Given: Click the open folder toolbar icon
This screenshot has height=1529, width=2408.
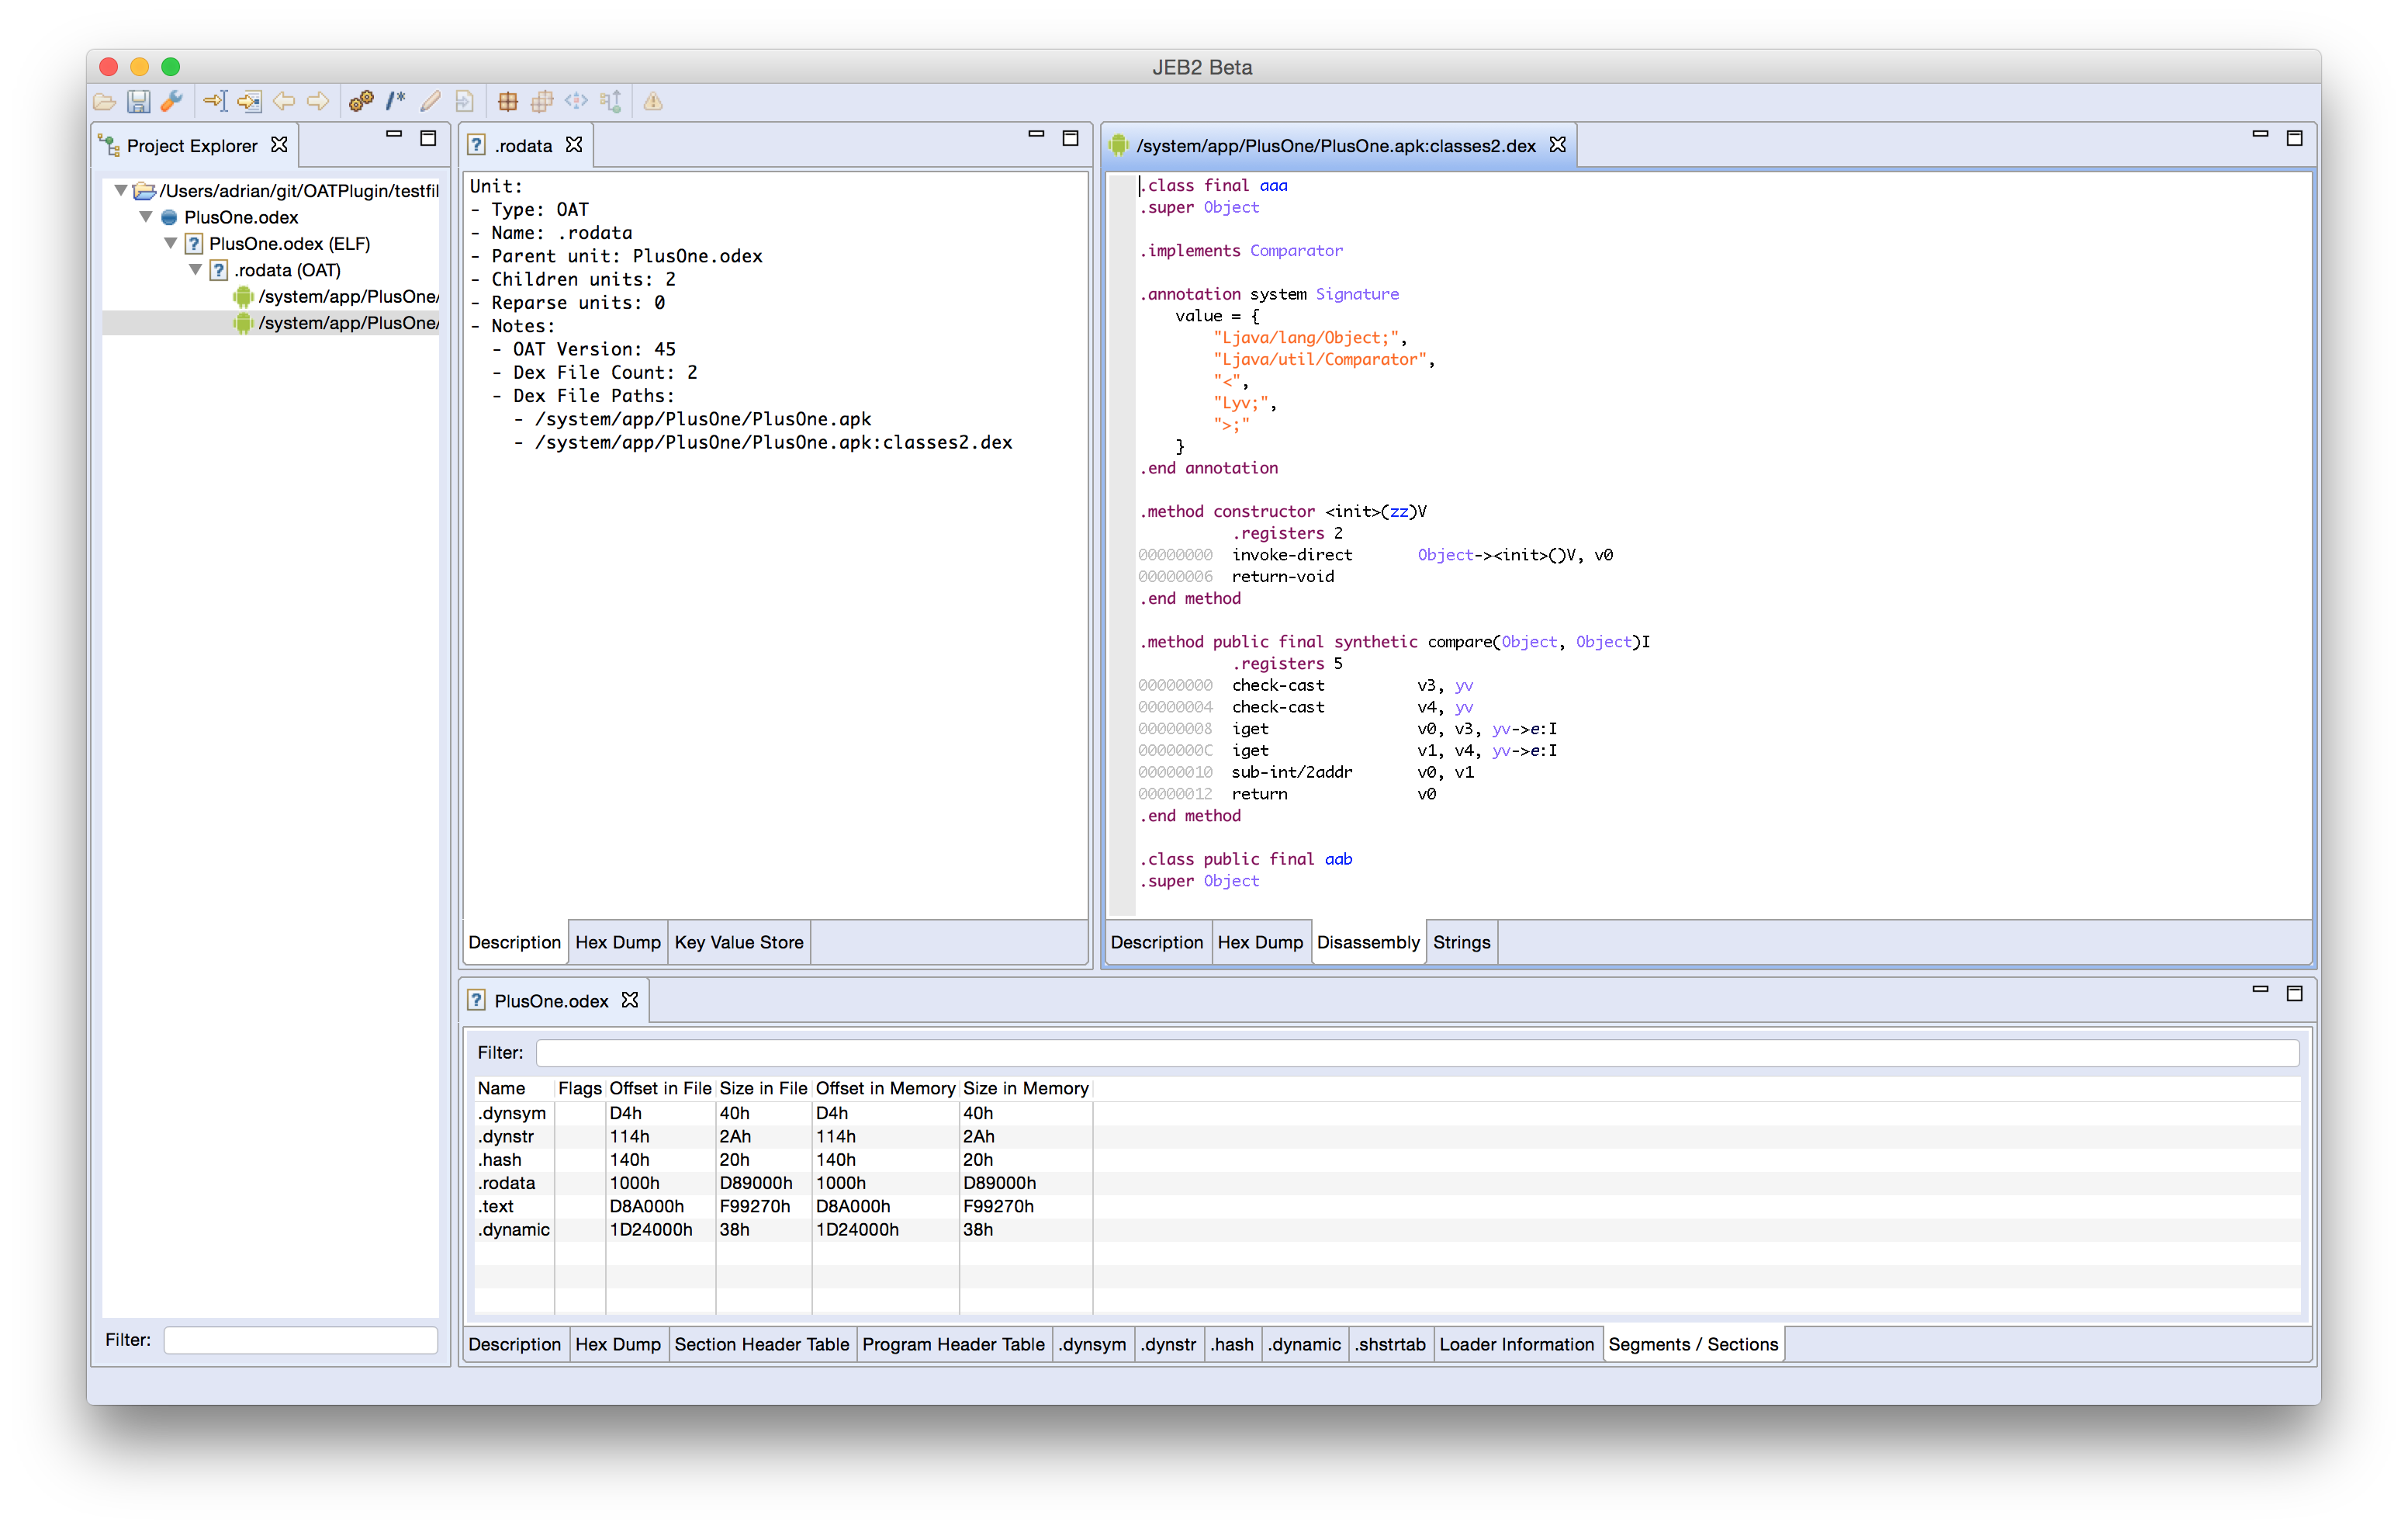Looking at the screenshot, I should click(x=104, y=101).
